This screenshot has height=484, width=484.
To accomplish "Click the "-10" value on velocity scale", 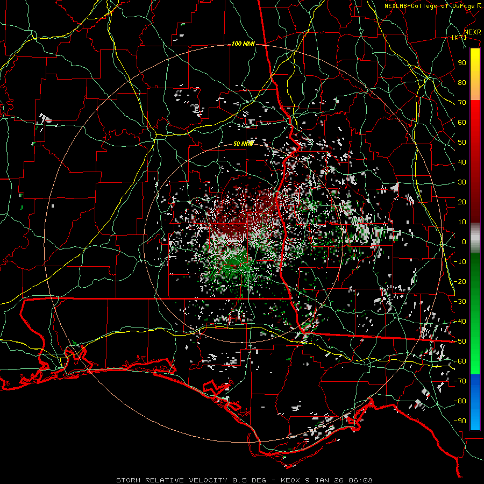I will click(460, 262).
